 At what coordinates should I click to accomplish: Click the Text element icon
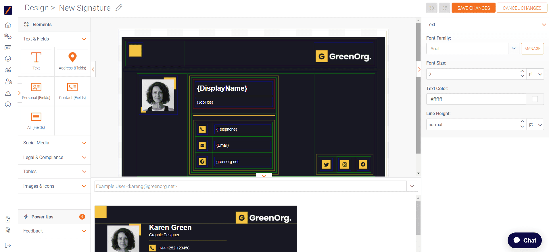[x=36, y=58]
